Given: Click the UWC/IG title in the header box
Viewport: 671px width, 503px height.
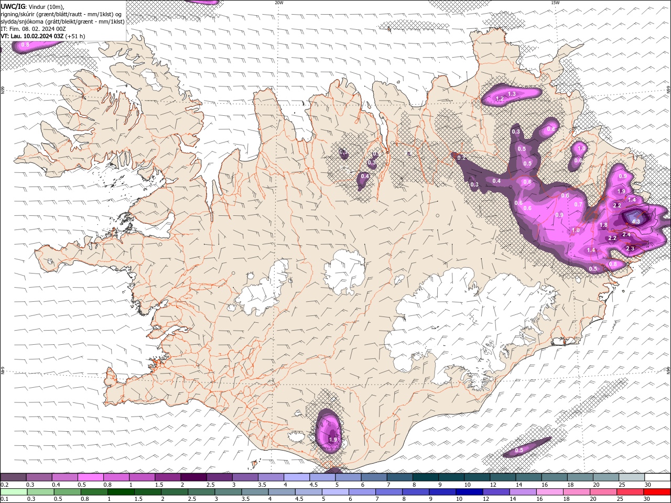Looking at the screenshot, I should point(13,6).
